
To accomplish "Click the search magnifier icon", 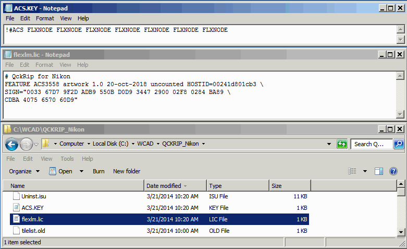I will pos(399,144).
